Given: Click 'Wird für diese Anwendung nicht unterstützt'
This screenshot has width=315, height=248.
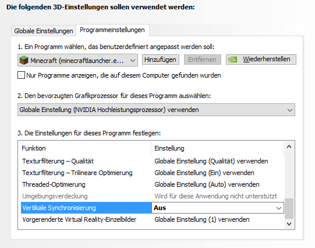Looking at the screenshot, I should (x=215, y=196).
